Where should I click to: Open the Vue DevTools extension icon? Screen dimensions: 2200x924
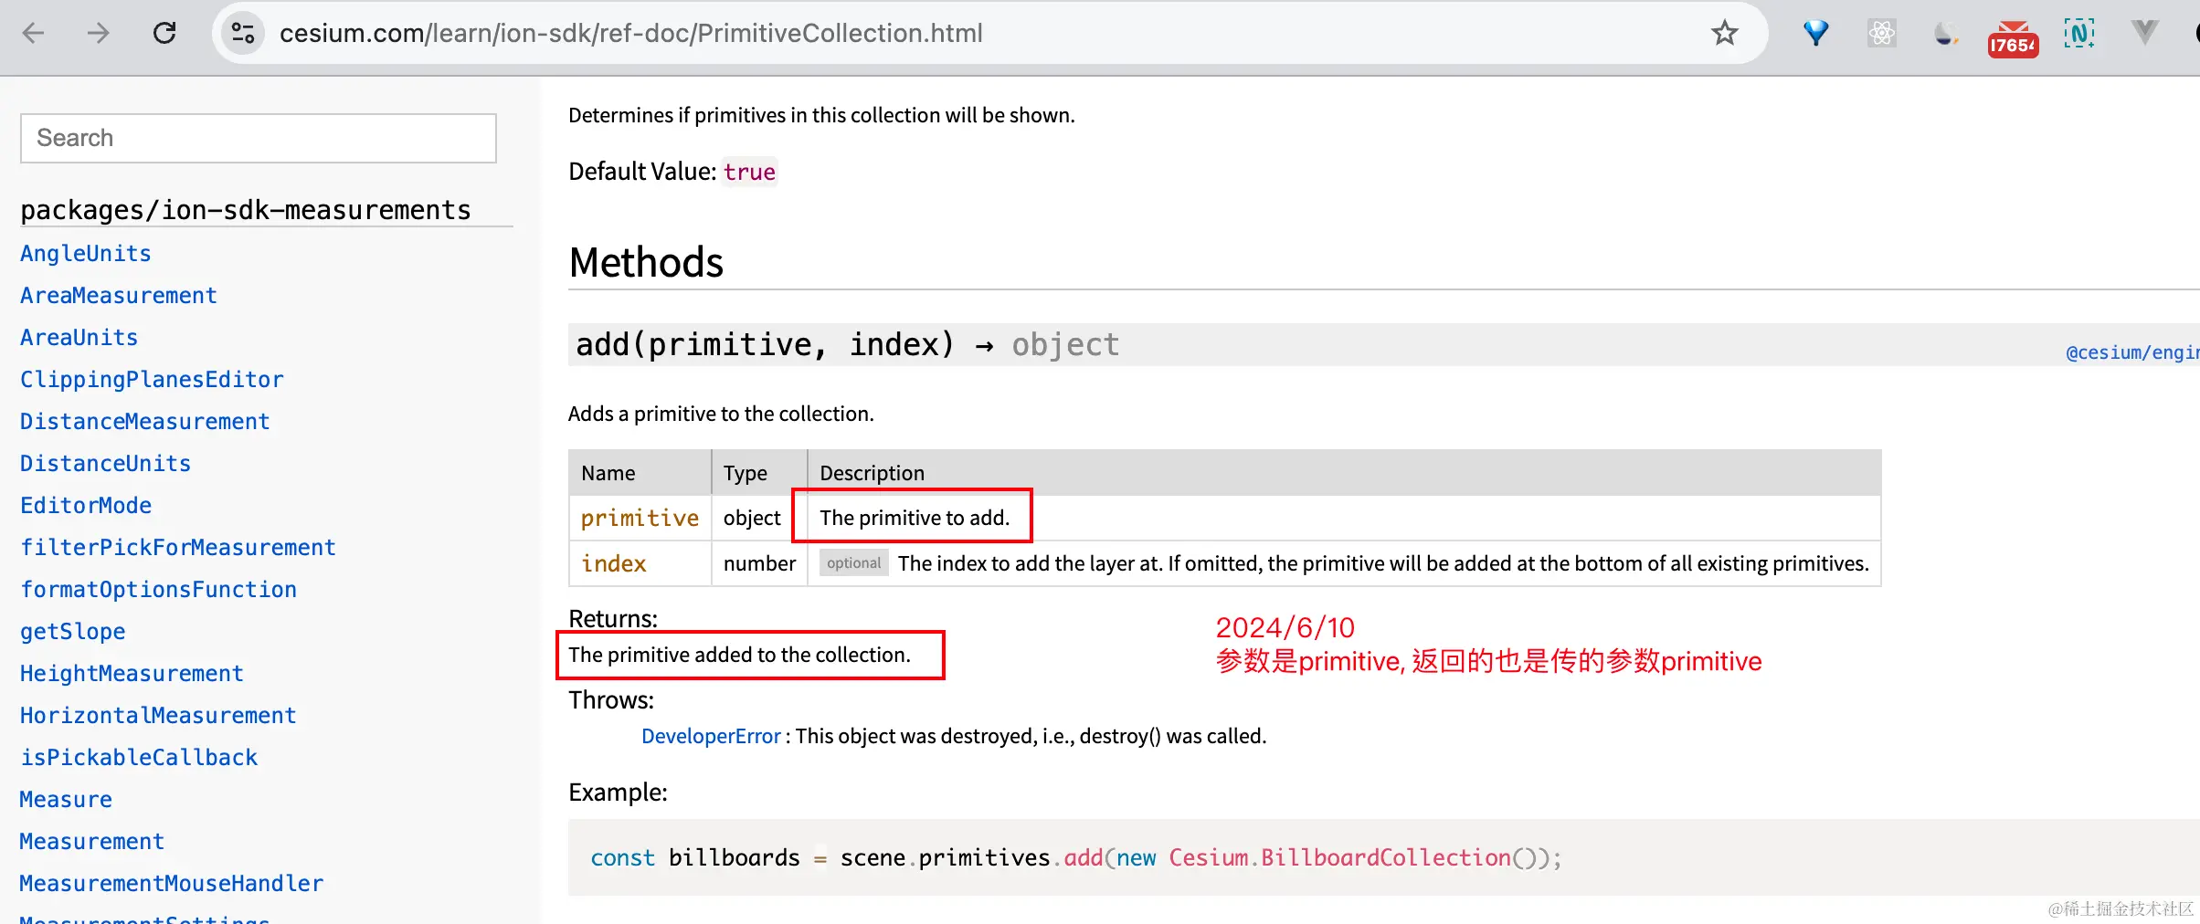tap(2144, 33)
